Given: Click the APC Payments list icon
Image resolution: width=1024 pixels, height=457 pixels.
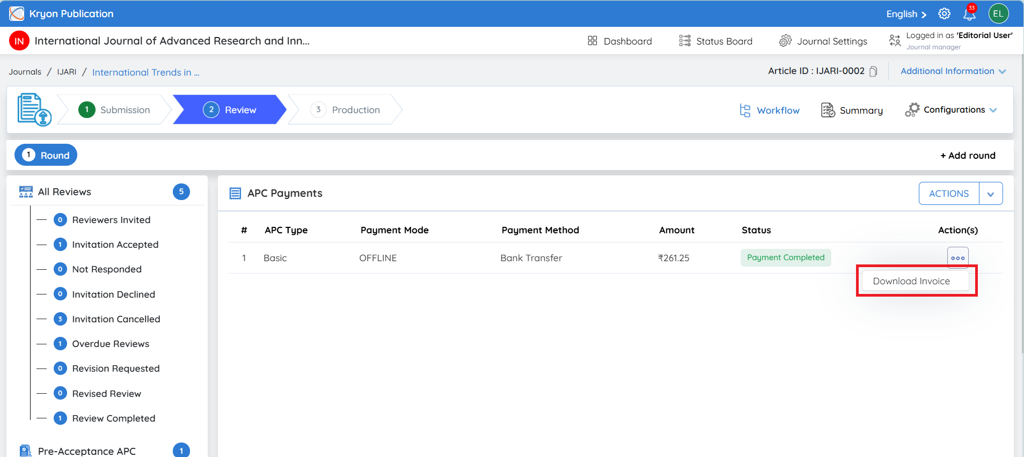Looking at the screenshot, I should coord(235,193).
